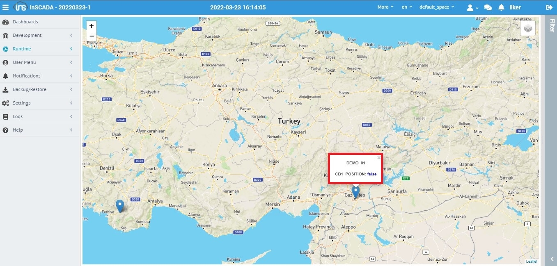Viewport: 557px width, 266px height.
Task: Open the chat messages icon
Action: 488,7
